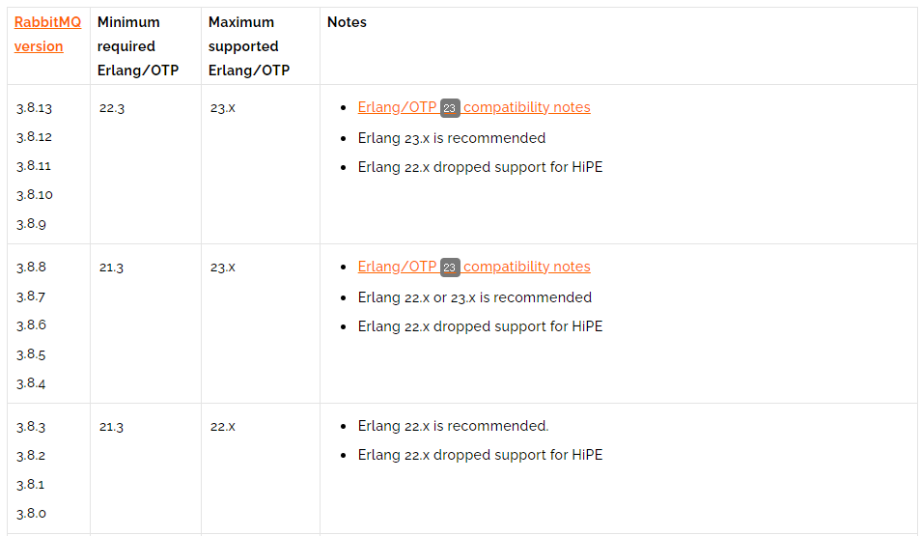Click the Maximum supported Erlang/OTP header
The height and width of the screenshot is (536, 921).
[x=249, y=46]
